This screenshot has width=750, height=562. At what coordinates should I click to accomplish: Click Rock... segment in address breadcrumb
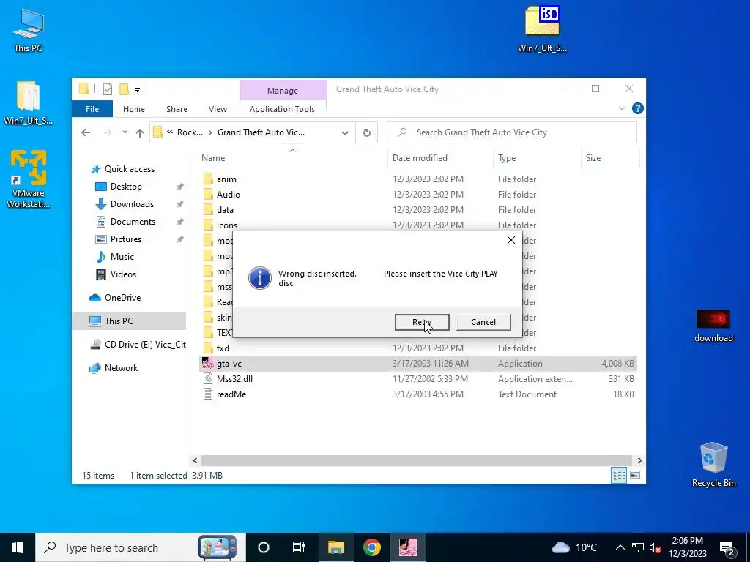190,132
